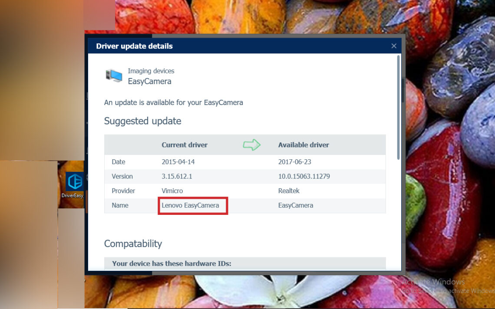Image resolution: width=495 pixels, height=309 pixels.
Task: Select the highlighted Lenovo EasyCamera name
Action: click(x=192, y=205)
